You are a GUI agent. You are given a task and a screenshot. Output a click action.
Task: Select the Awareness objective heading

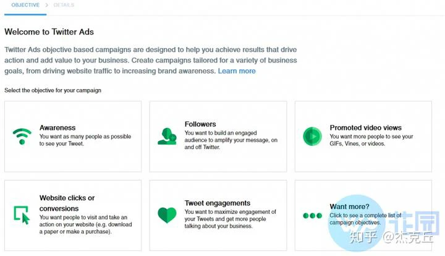click(x=57, y=128)
